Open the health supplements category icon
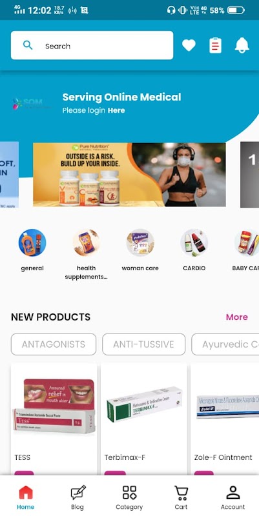 tap(87, 243)
